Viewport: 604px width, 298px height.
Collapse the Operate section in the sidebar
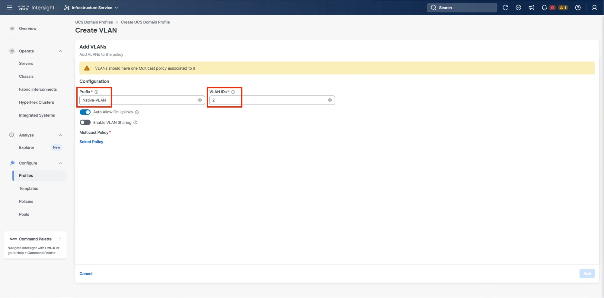pos(60,51)
